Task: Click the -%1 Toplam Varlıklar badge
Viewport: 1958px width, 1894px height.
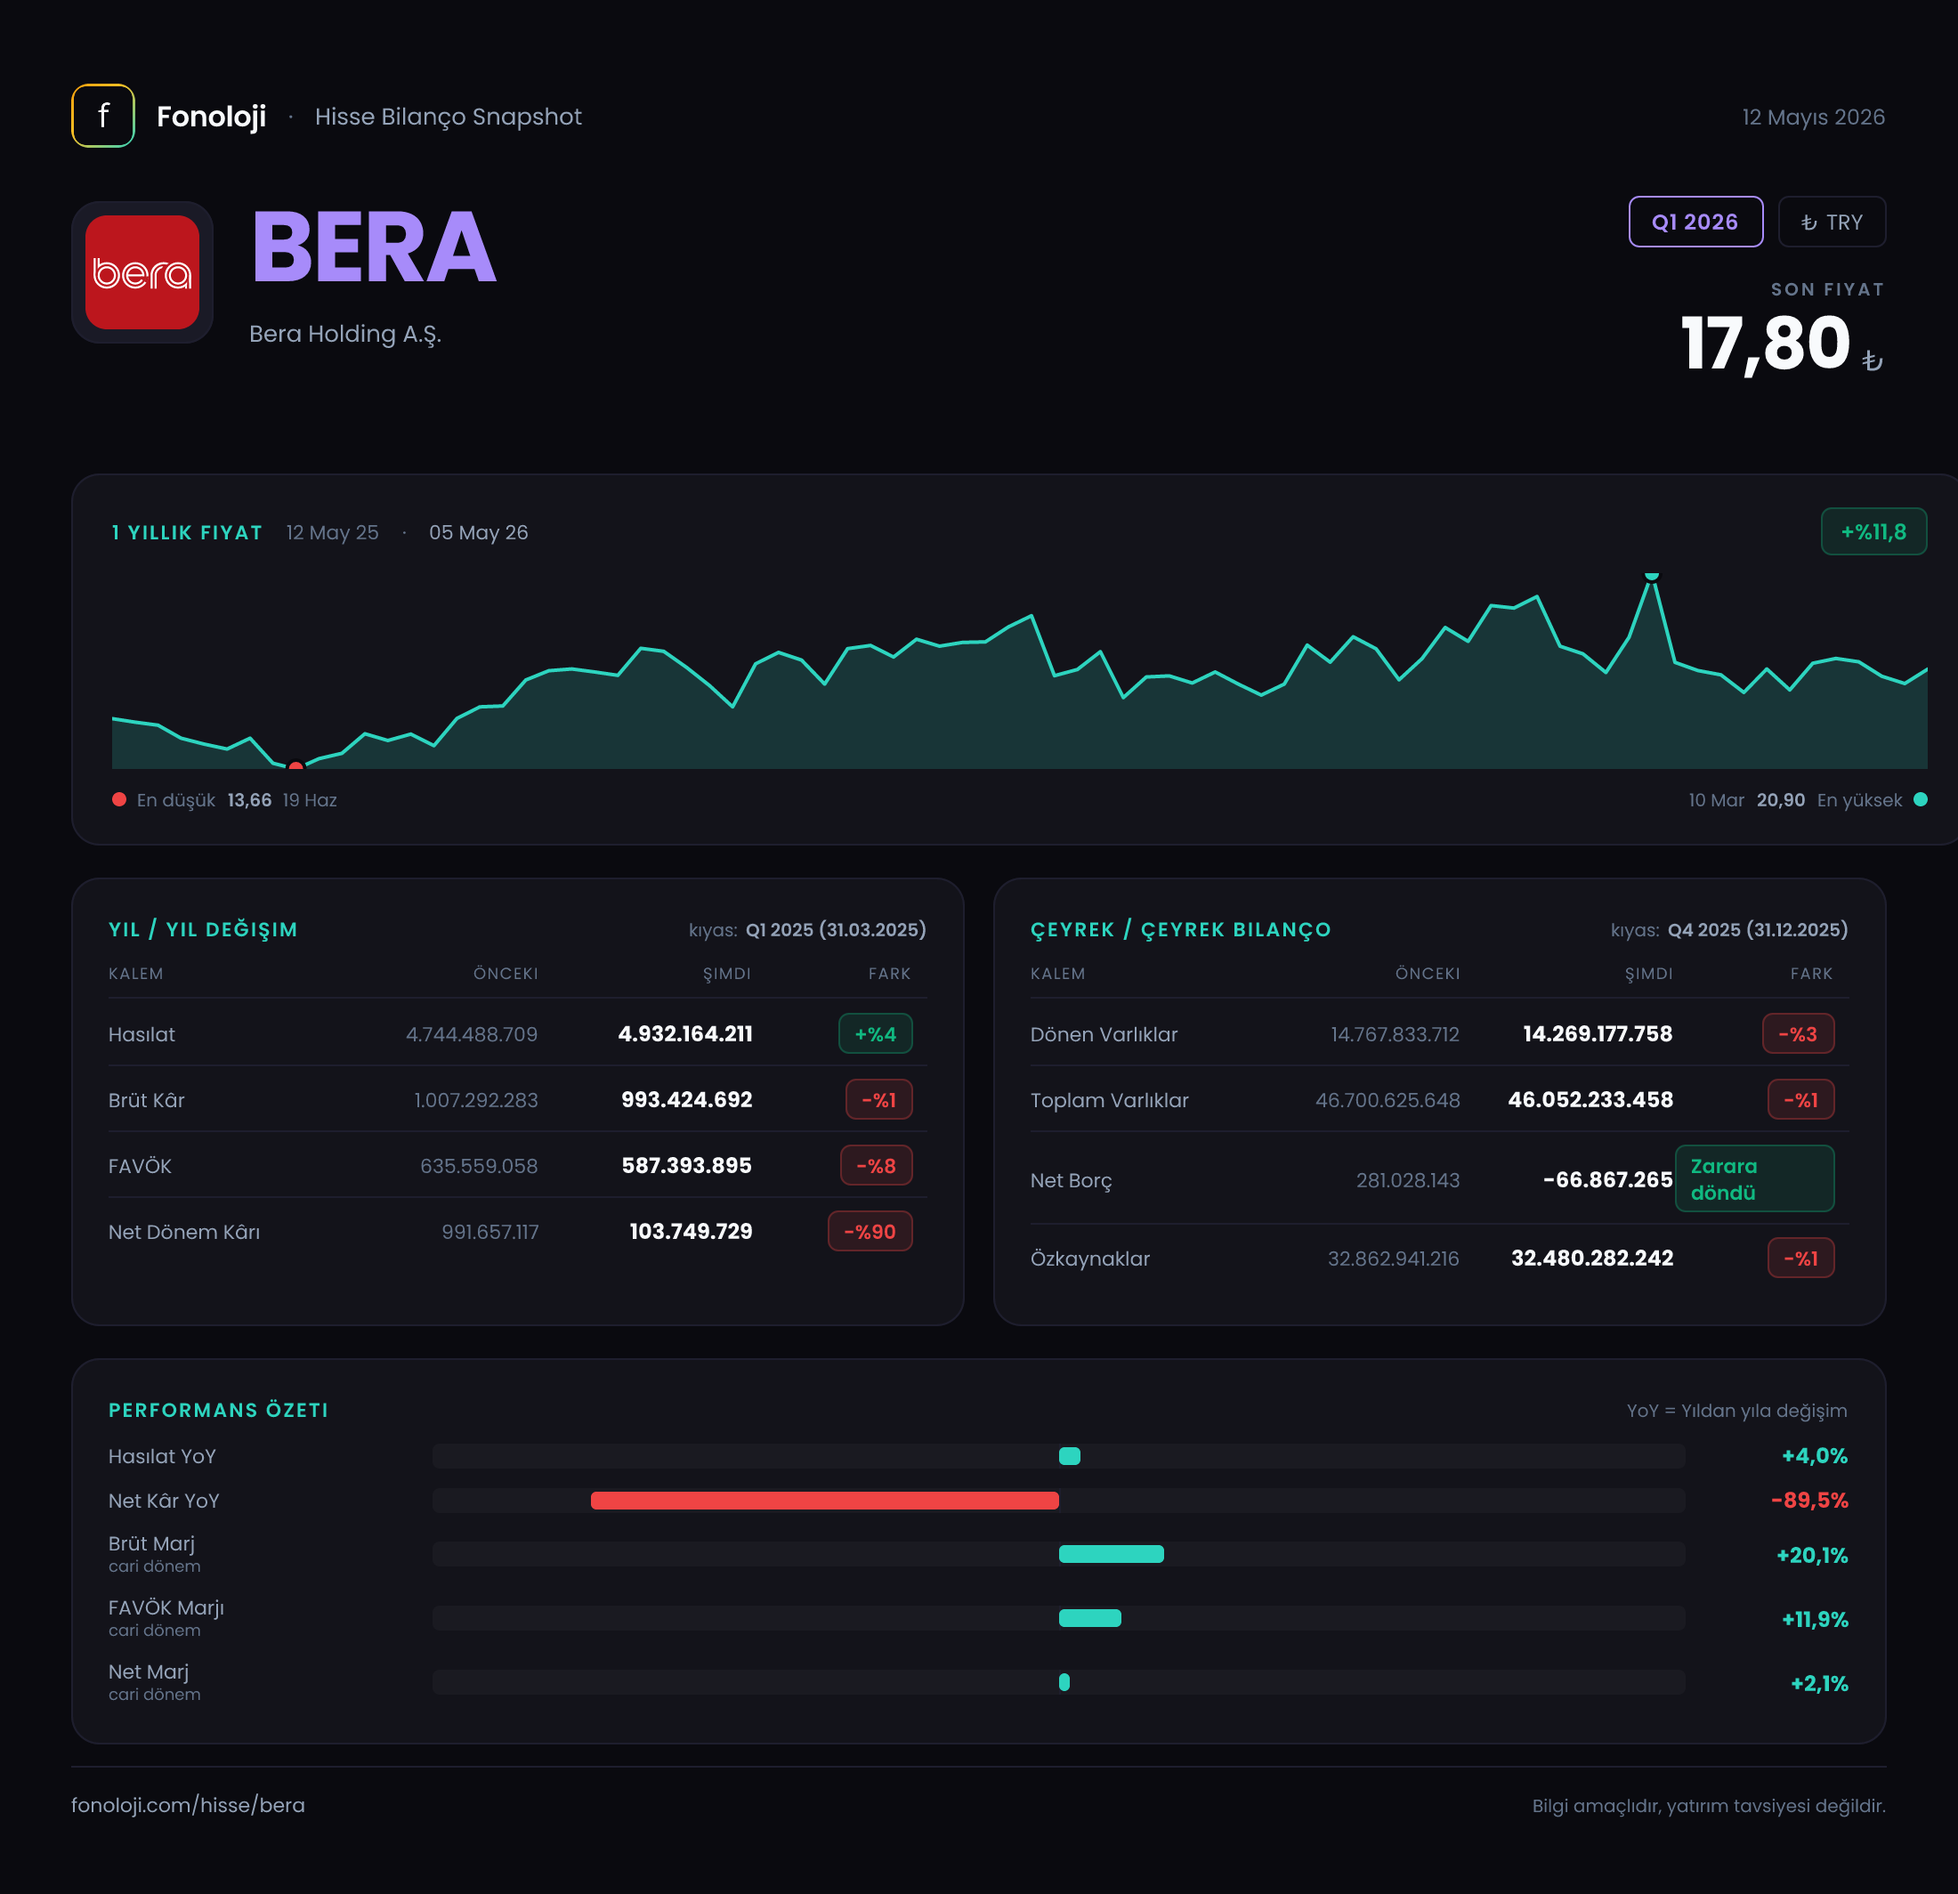Action: [x=1801, y=1100]
